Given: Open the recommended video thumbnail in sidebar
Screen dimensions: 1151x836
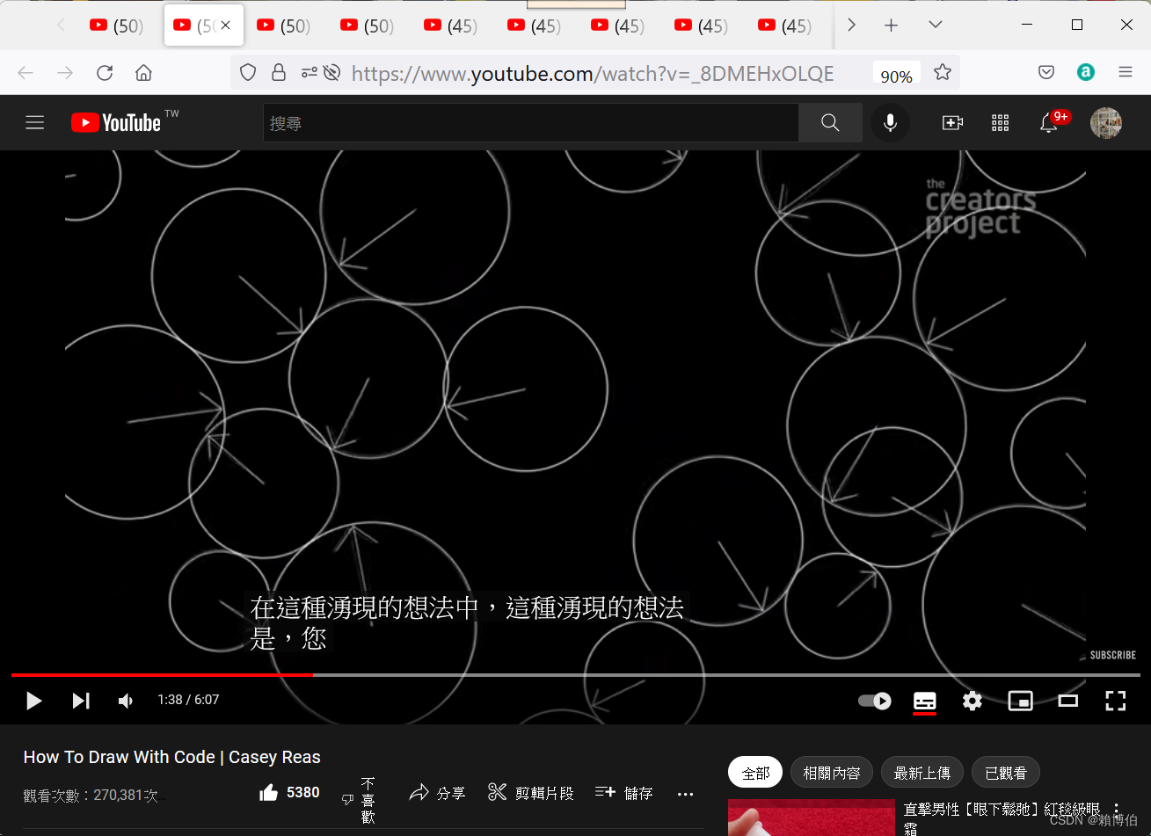Looking at the screenshot, I should (x=811, y=818).
